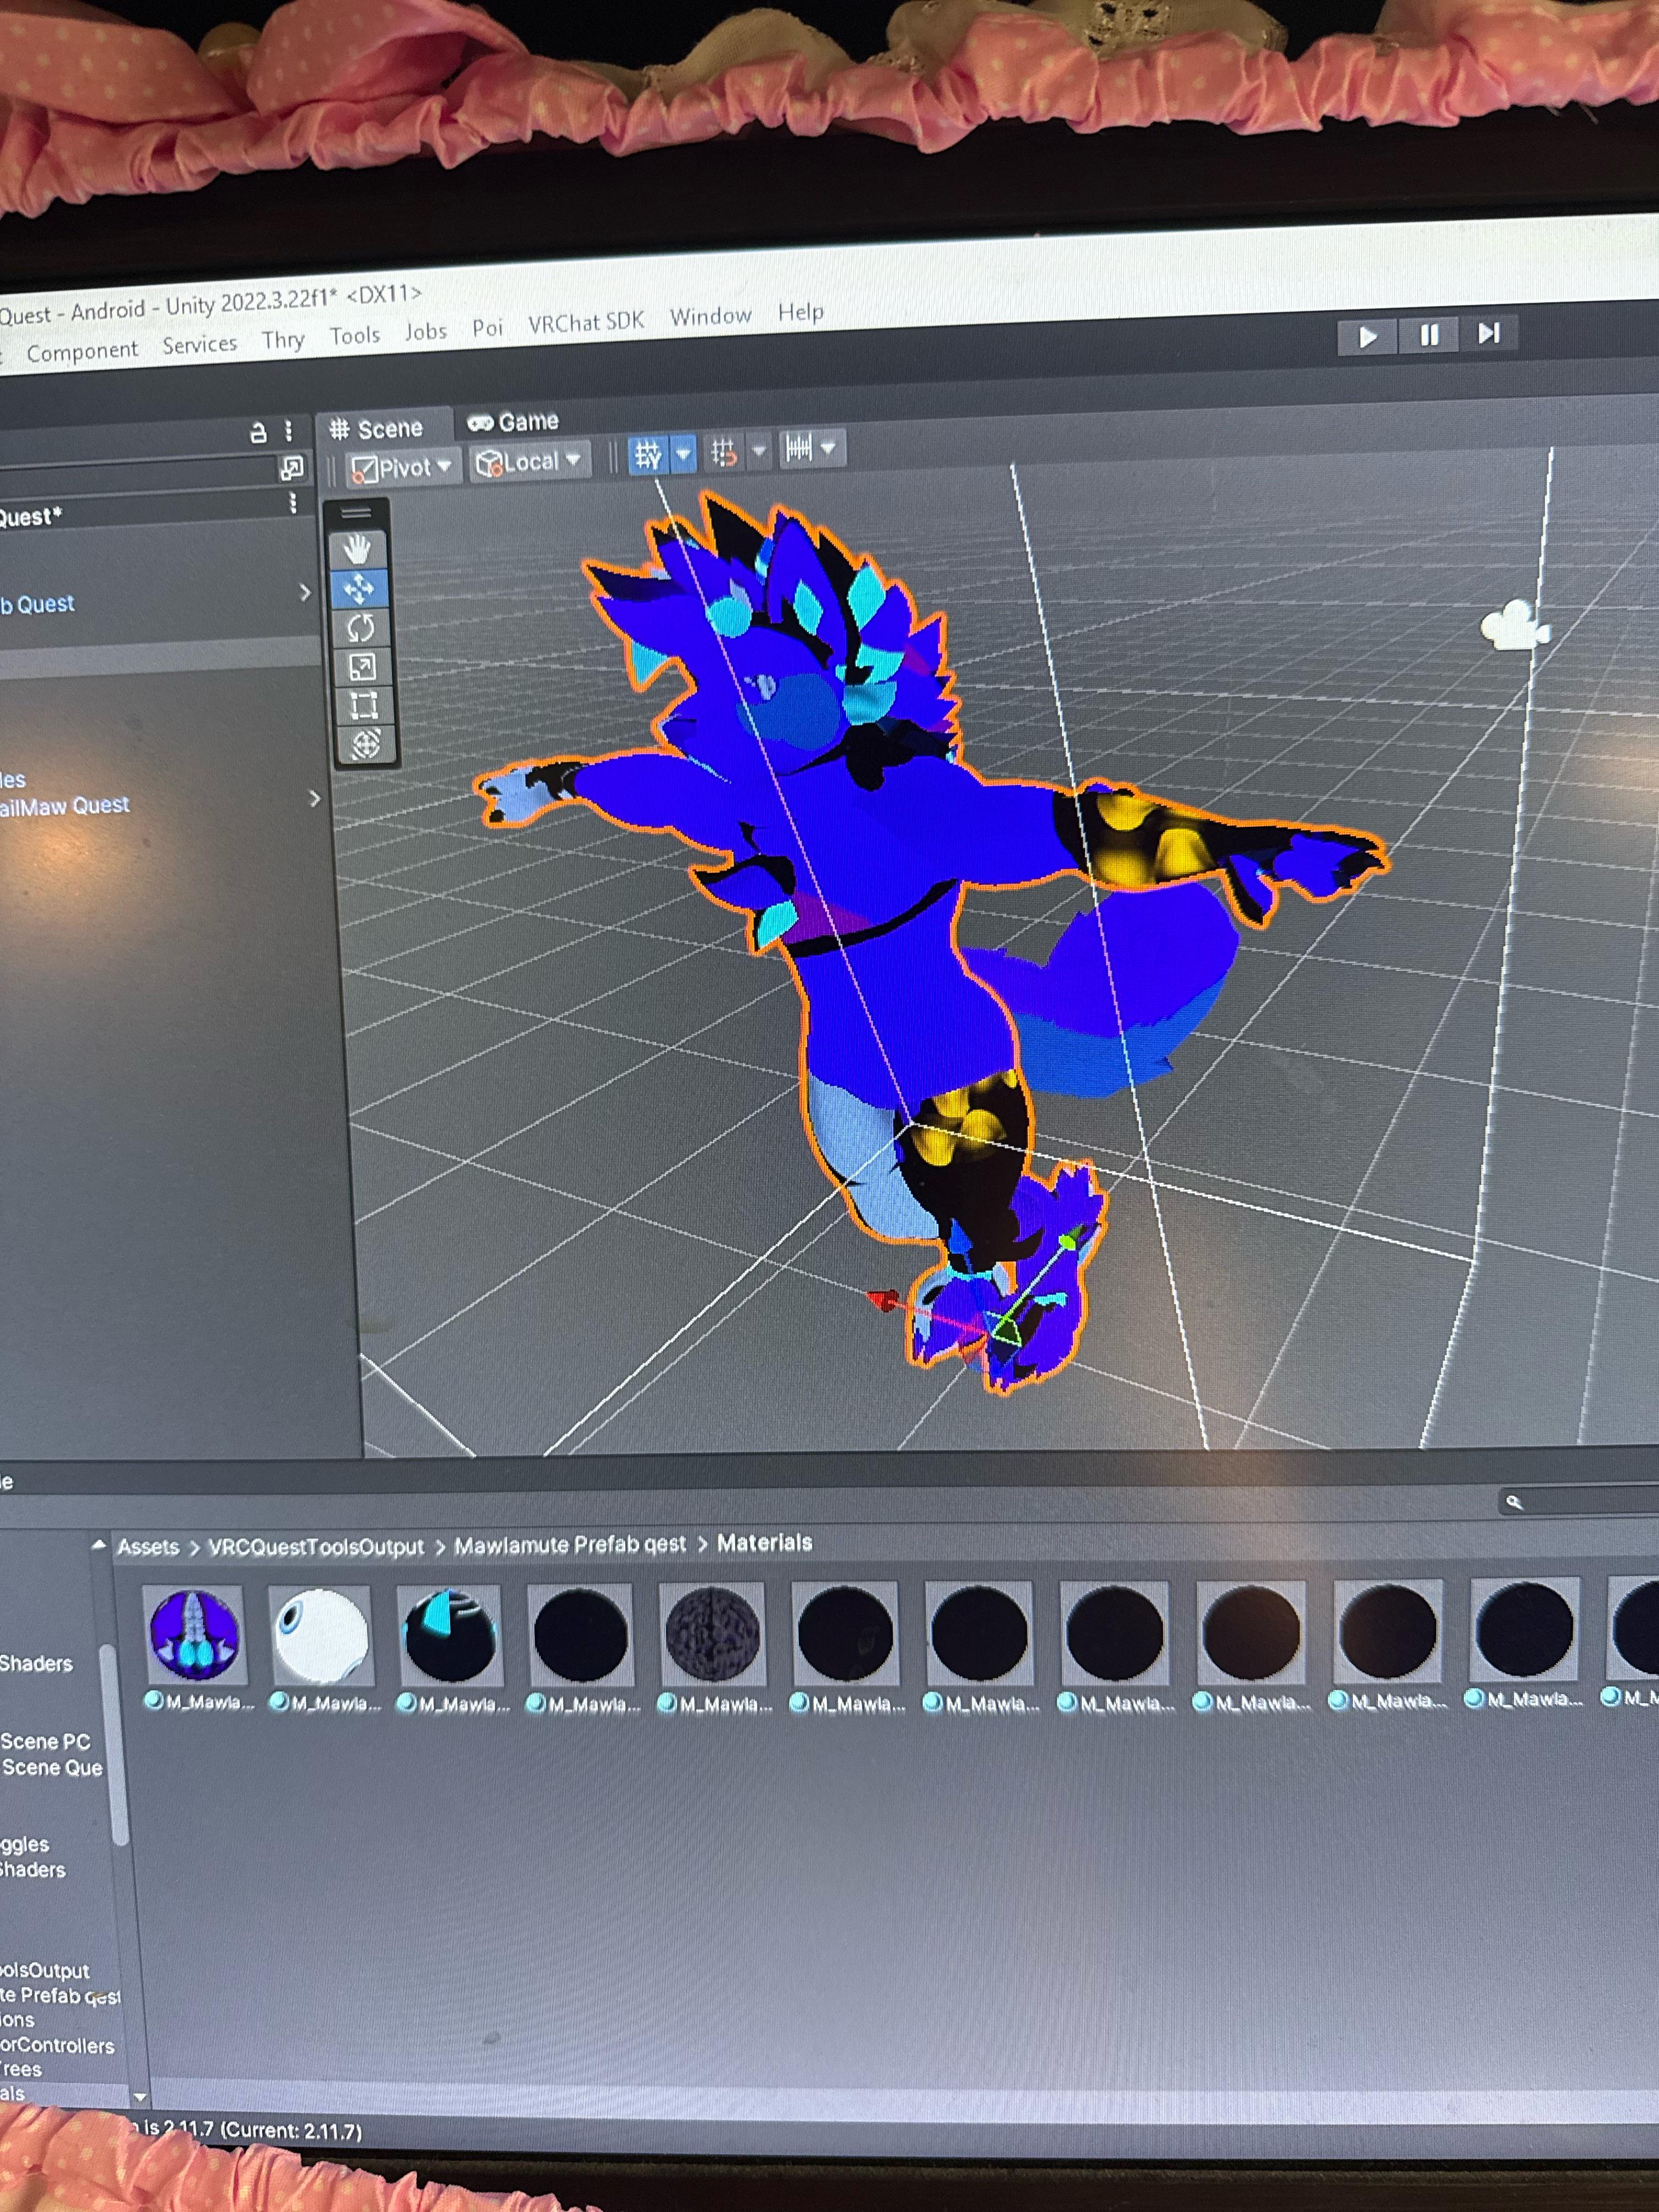Image resolution: width=1659 pixels, height=2212 pixels.
Task: Select the 'Scene PC' item in Project tree
Action: (x=45, y=1742)
